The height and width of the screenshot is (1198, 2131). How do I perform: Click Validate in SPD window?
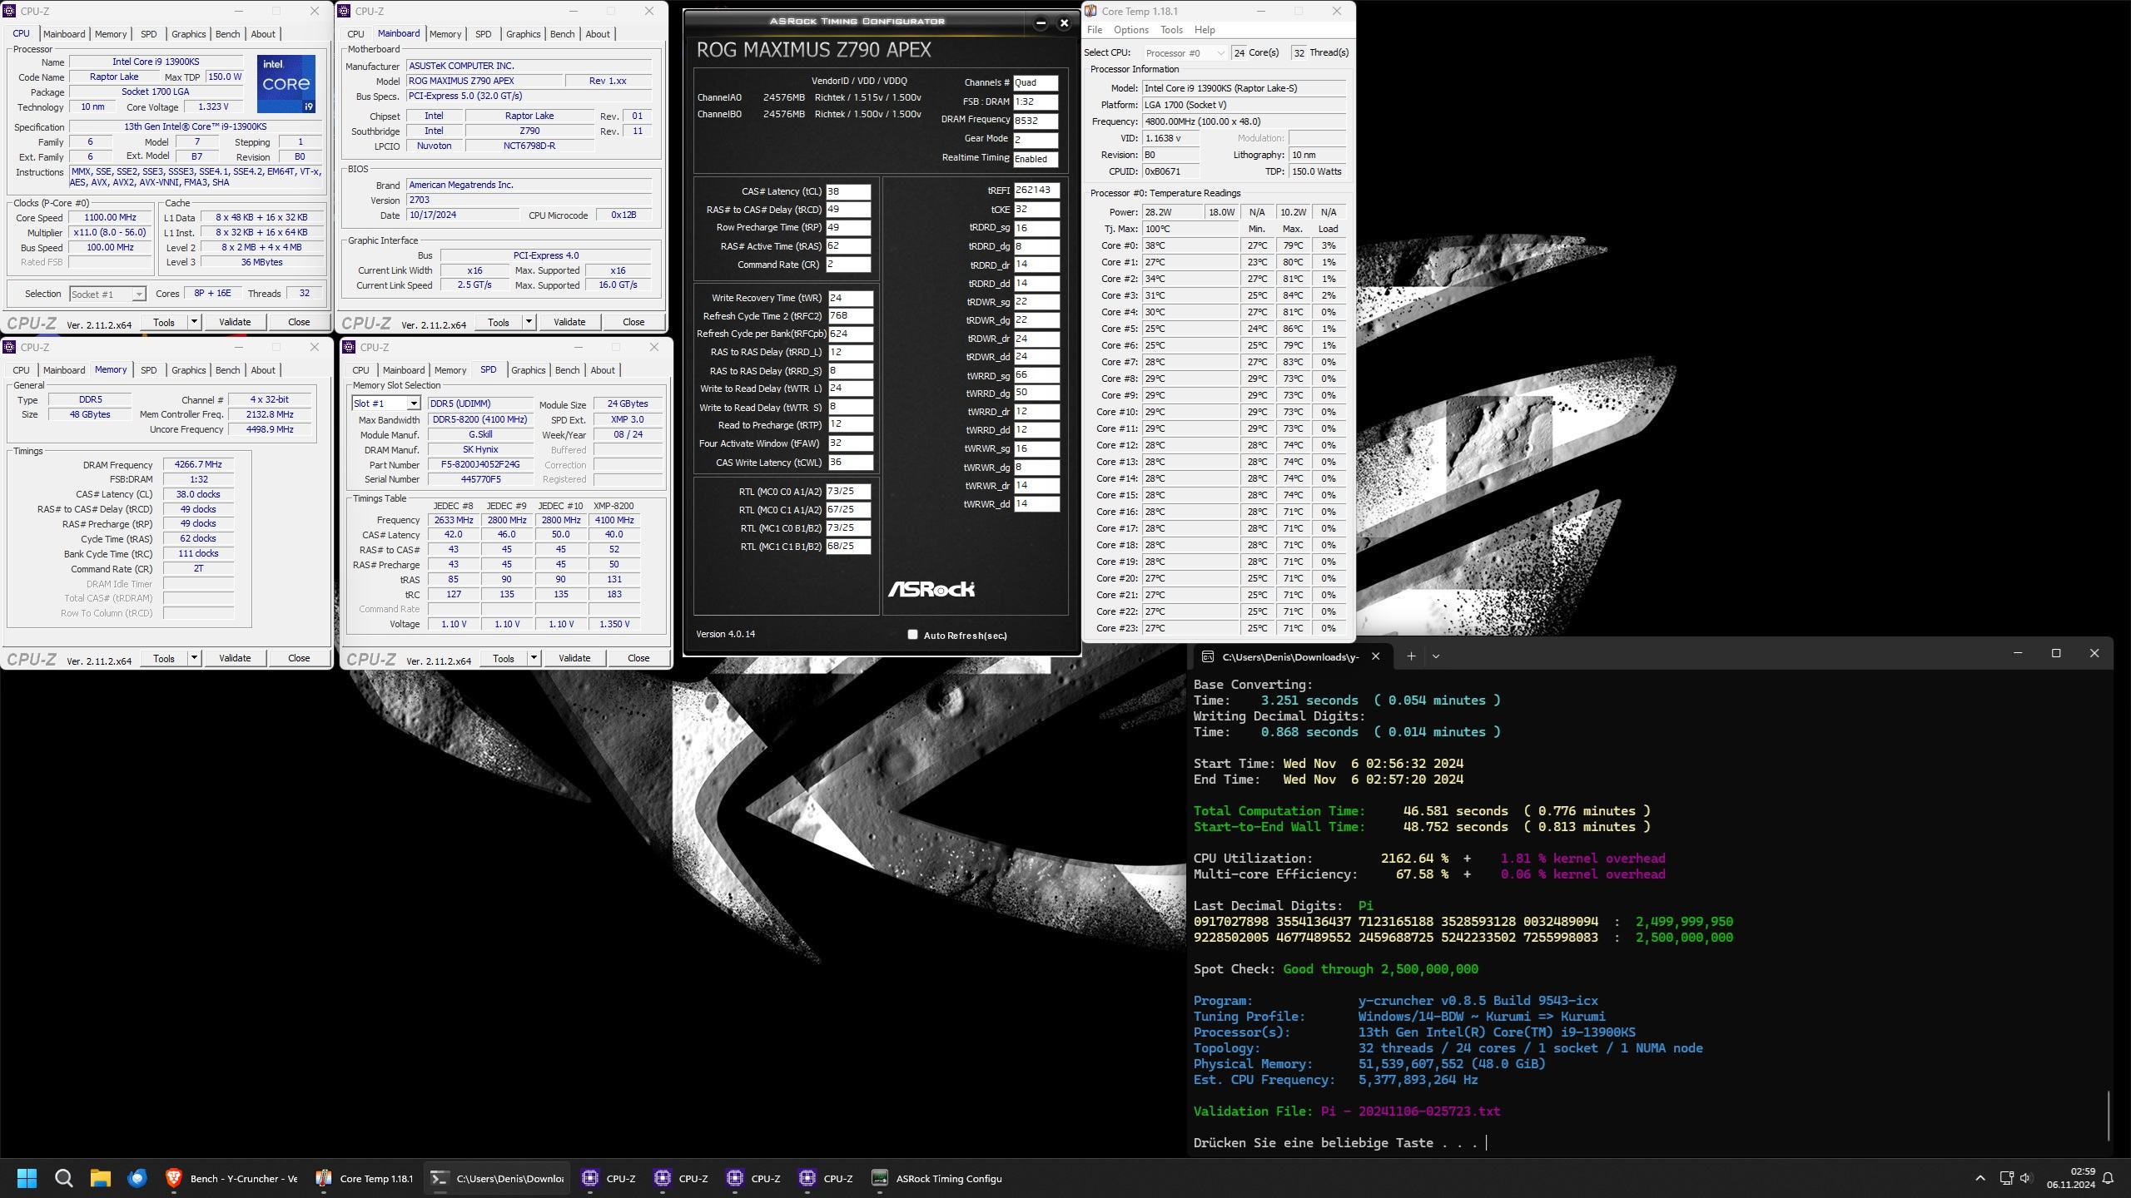pyautogui.click(x=574, y=658)
